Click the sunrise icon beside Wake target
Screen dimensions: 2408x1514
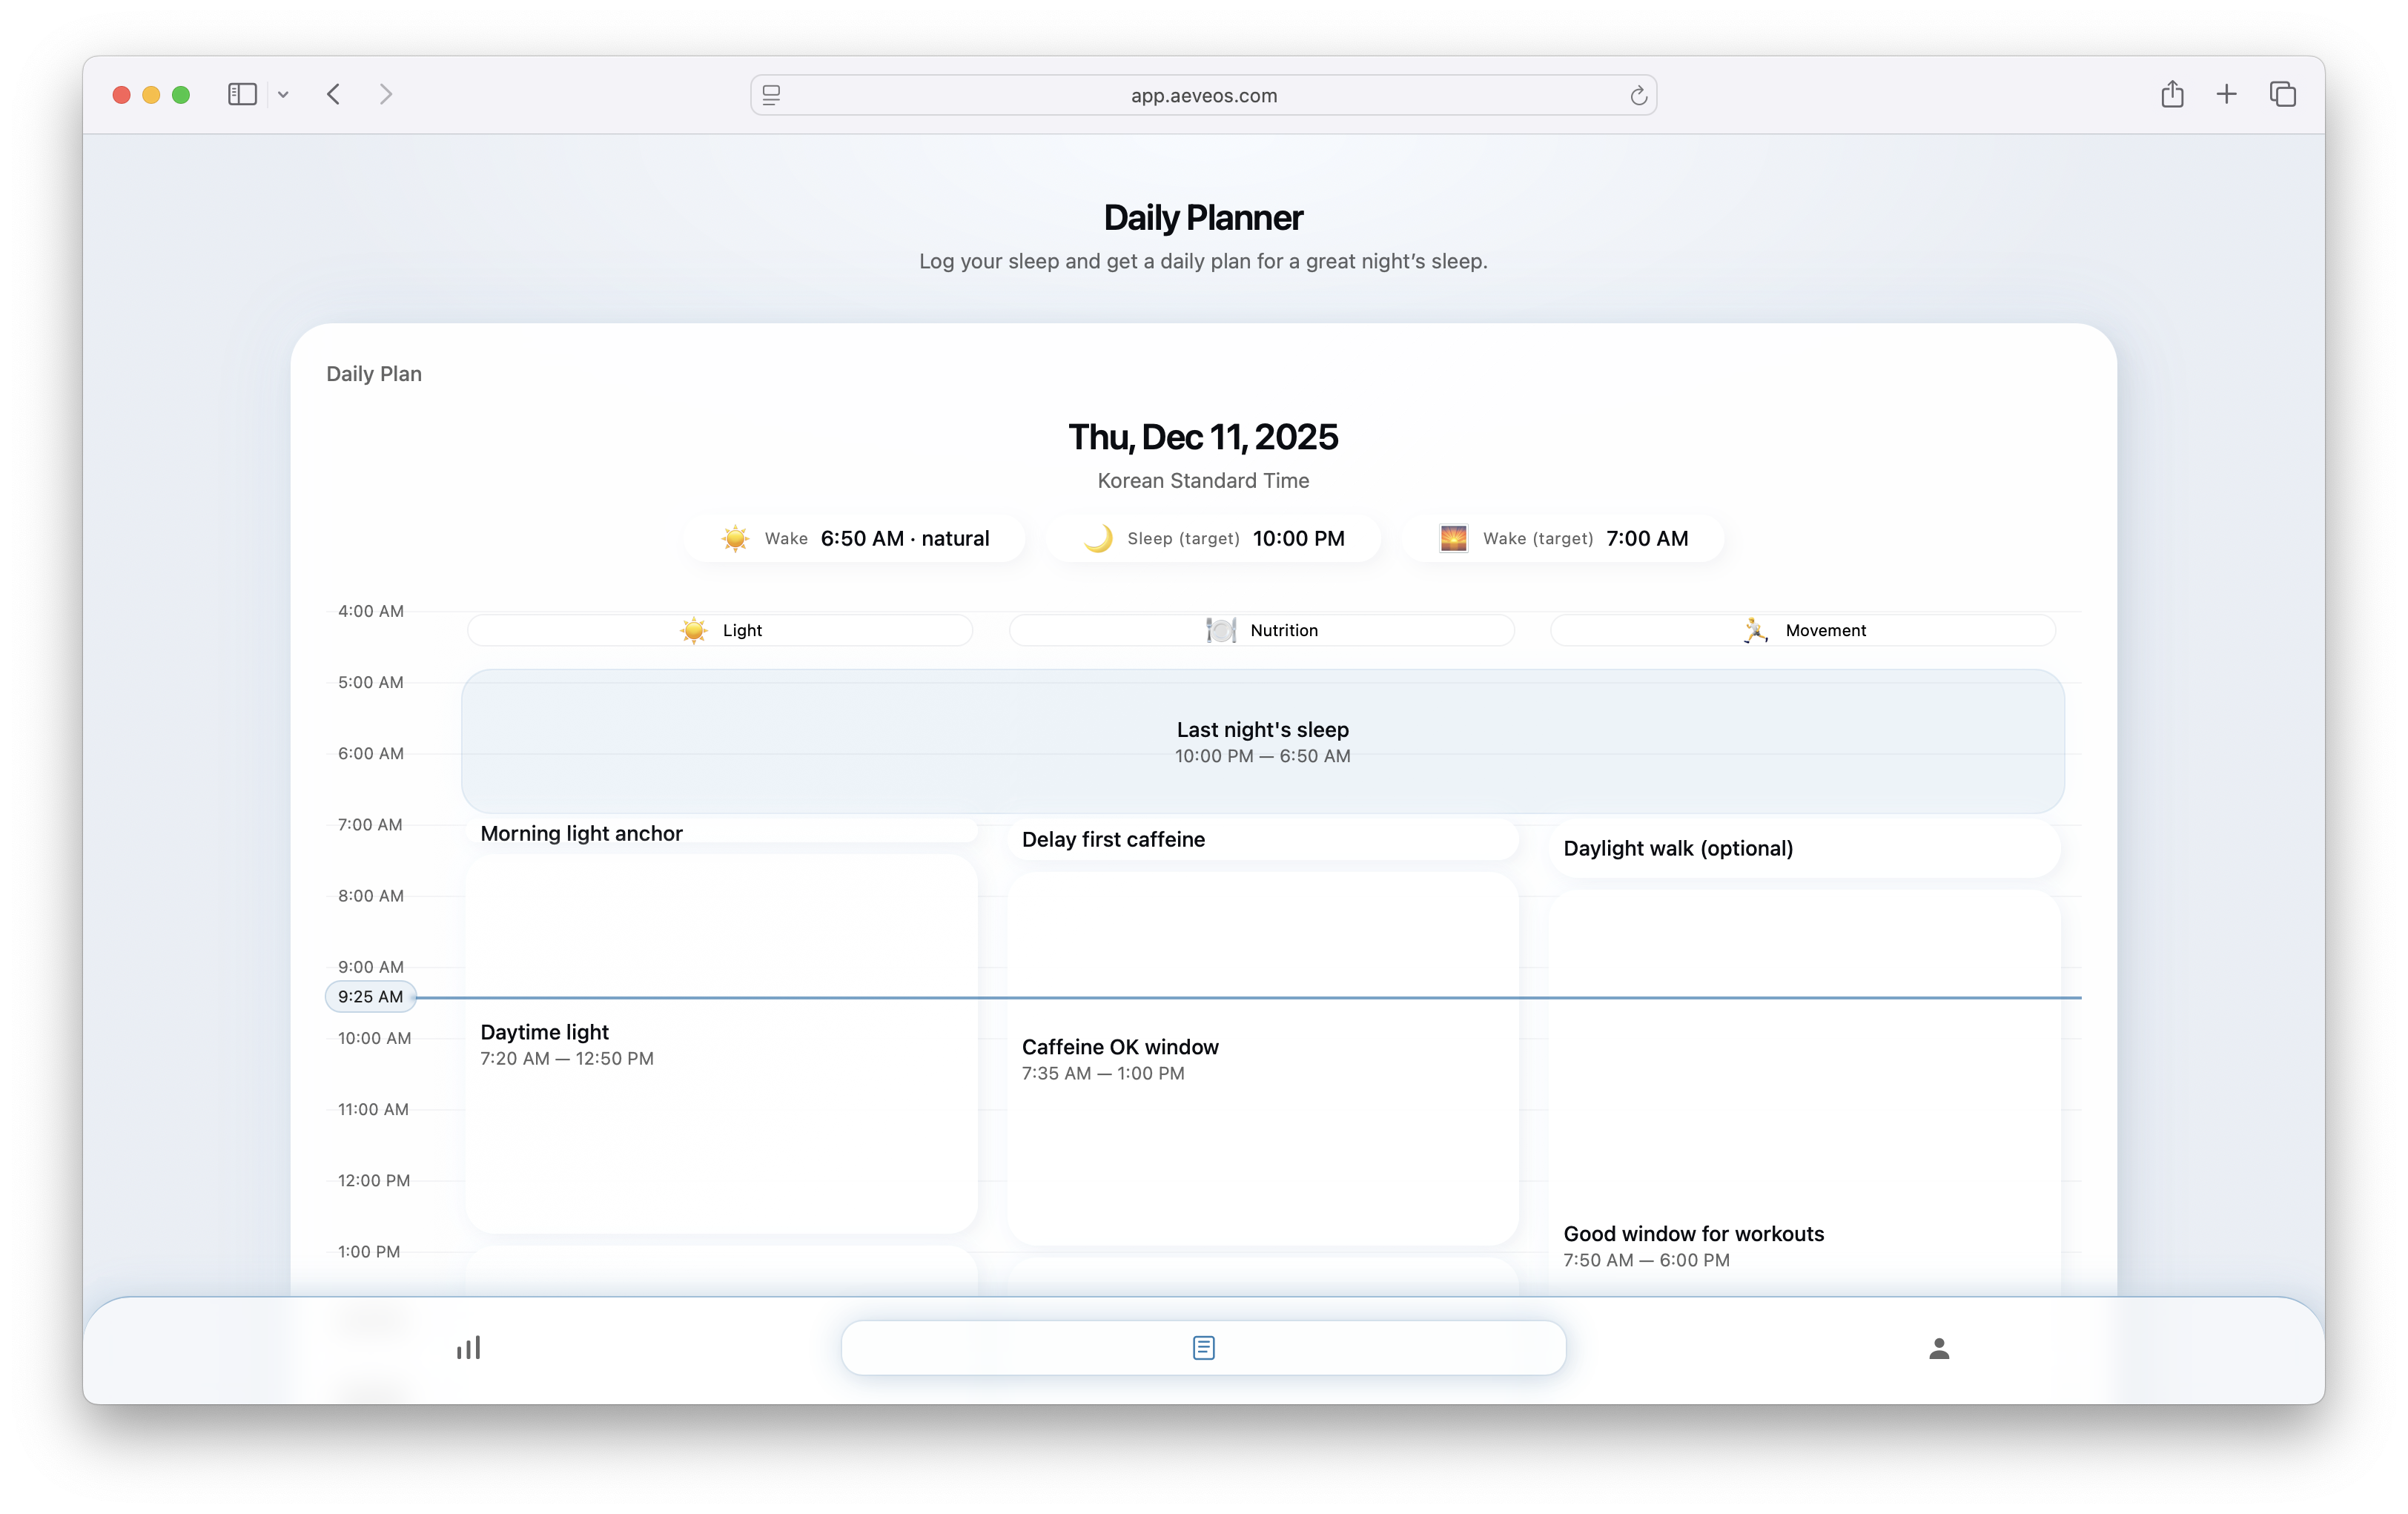coord(1455,538)
